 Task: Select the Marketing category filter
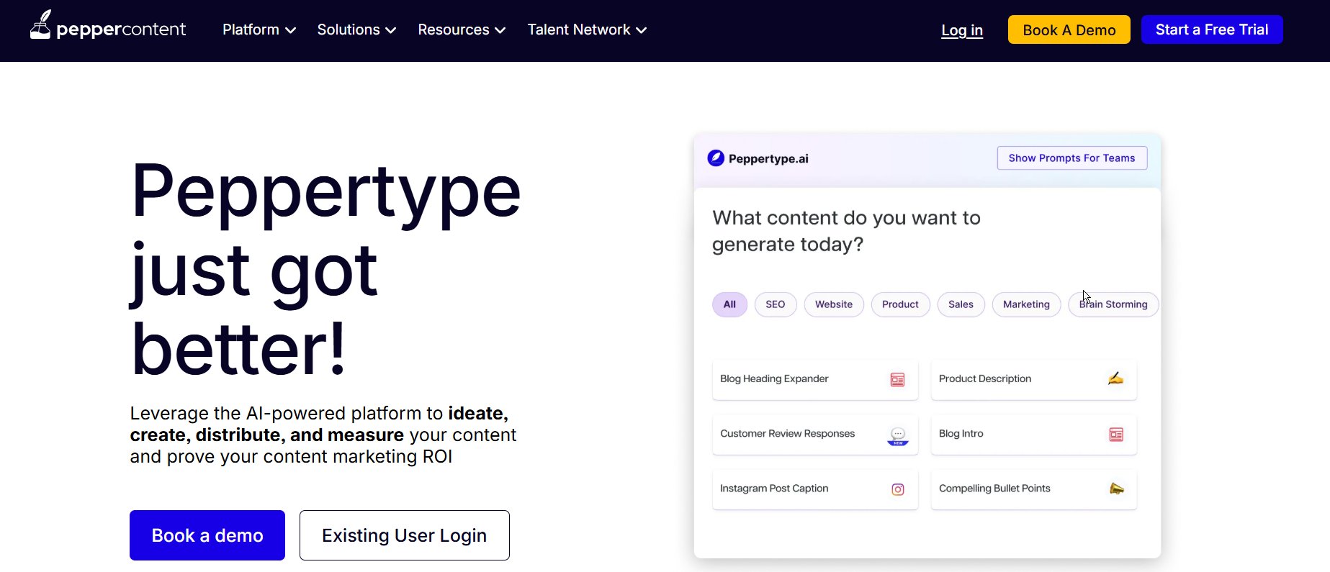[x=1026, y=304]
